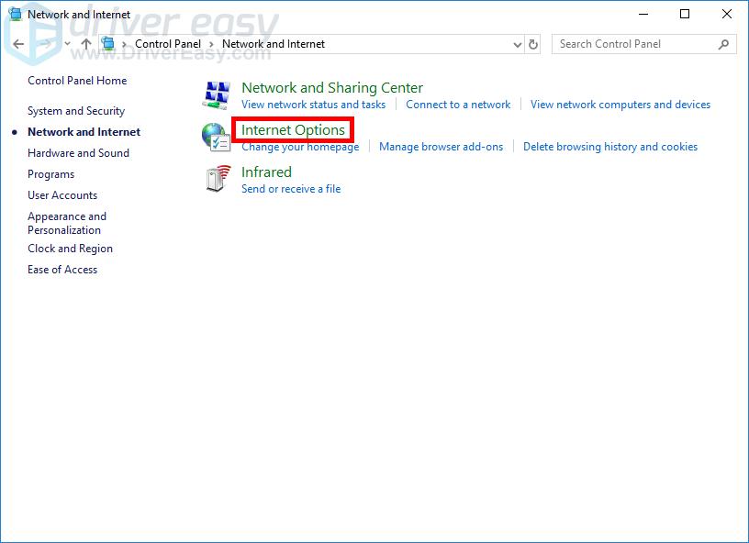Go back with the Back arrow
Image resolution: width=749 pixels, height=543 pixels.
click(x=18, y=44)
